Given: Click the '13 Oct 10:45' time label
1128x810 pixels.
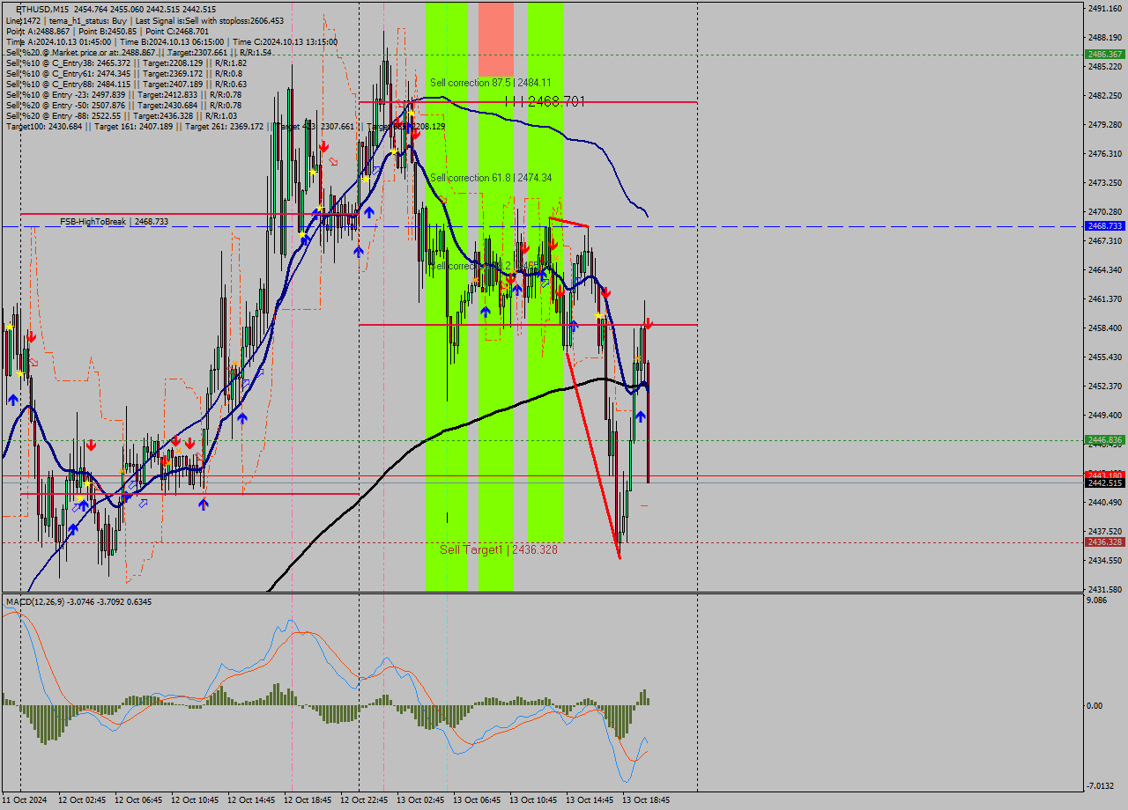Looking at the screenshot, I should coord(534,800).
